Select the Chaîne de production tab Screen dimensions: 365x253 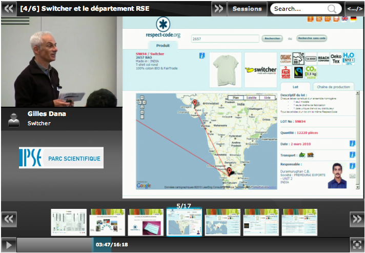tap(333, 87)
